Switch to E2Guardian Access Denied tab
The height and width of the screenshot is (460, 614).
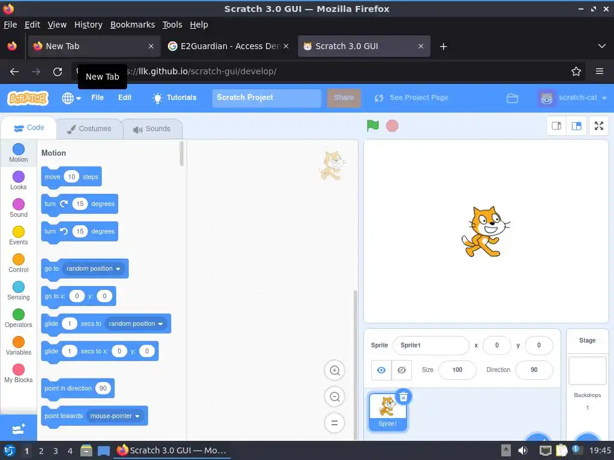[228, 46]
